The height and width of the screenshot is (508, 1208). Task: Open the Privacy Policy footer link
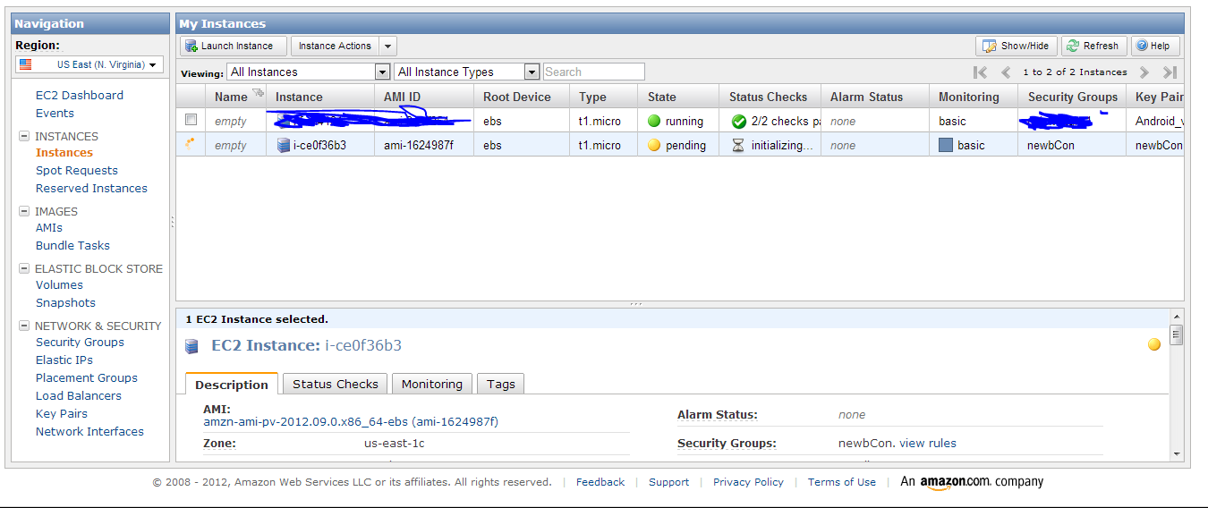click(x=748, y=481)
